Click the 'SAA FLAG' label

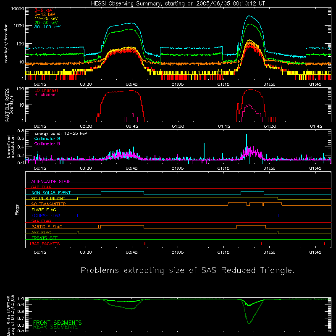[41, 221]
